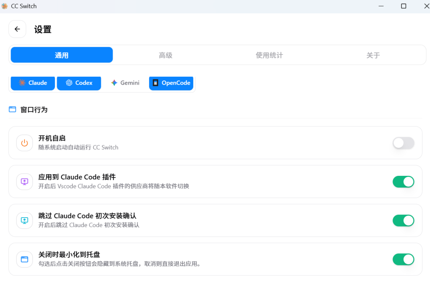
Task: Turn off 跳过 Claude Code 初次安装确认 switch
Action: [x=403, y=220]
